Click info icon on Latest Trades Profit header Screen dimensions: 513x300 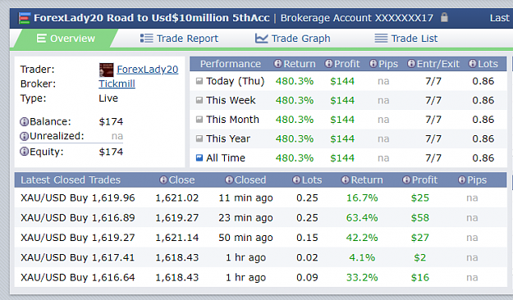point(406,180)
